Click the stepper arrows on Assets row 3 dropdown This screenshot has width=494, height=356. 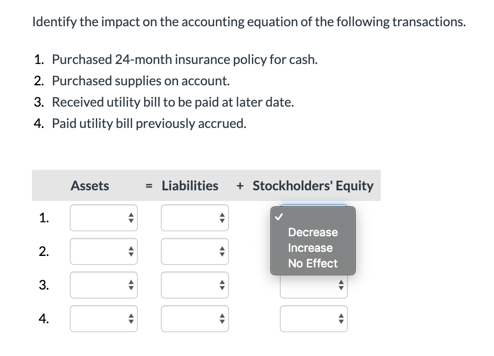130,285
